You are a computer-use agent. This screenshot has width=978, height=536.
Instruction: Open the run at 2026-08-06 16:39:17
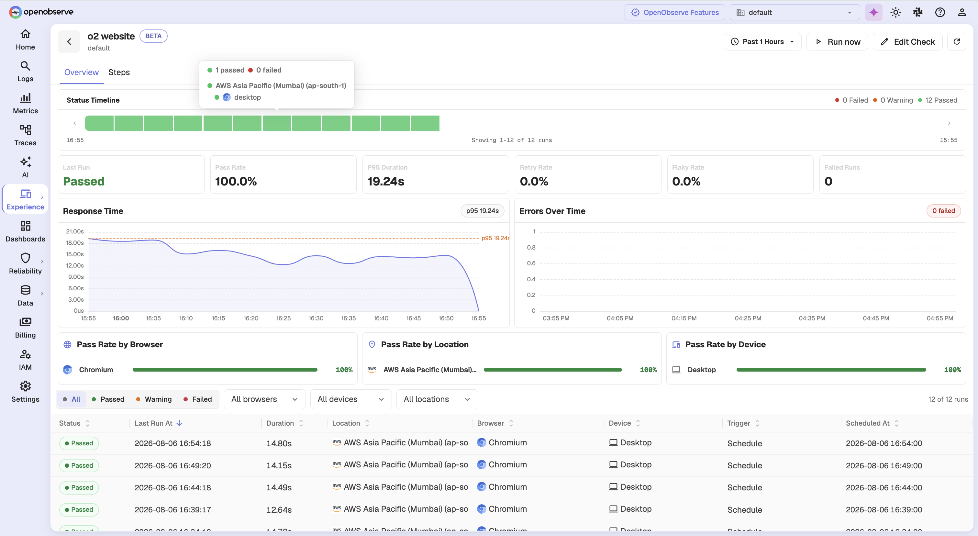click(511, 509)
